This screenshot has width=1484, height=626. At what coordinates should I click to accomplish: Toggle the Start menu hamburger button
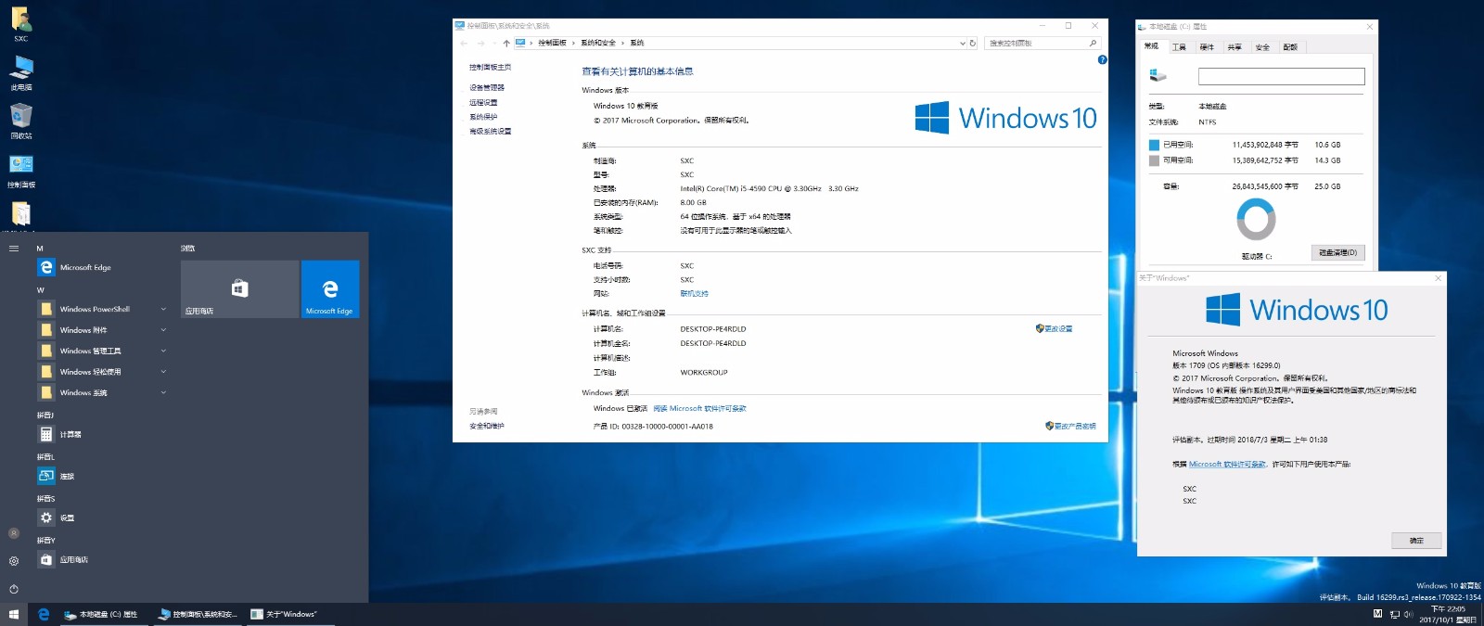point(14,249)
